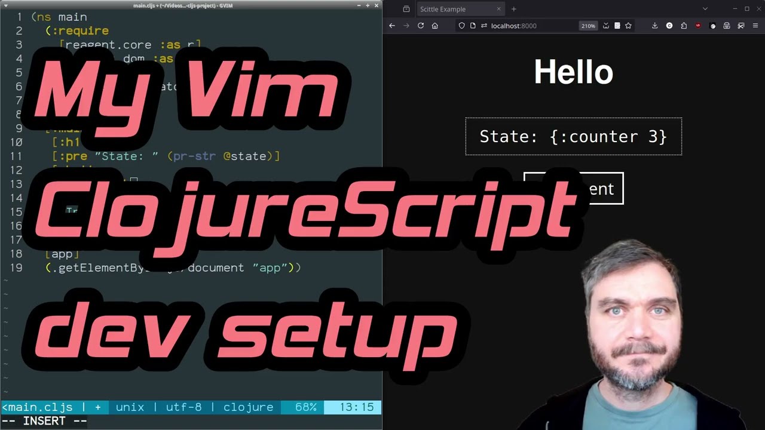
Task: Click 'clojure' filetype in status line
Action: coord(248,407)
